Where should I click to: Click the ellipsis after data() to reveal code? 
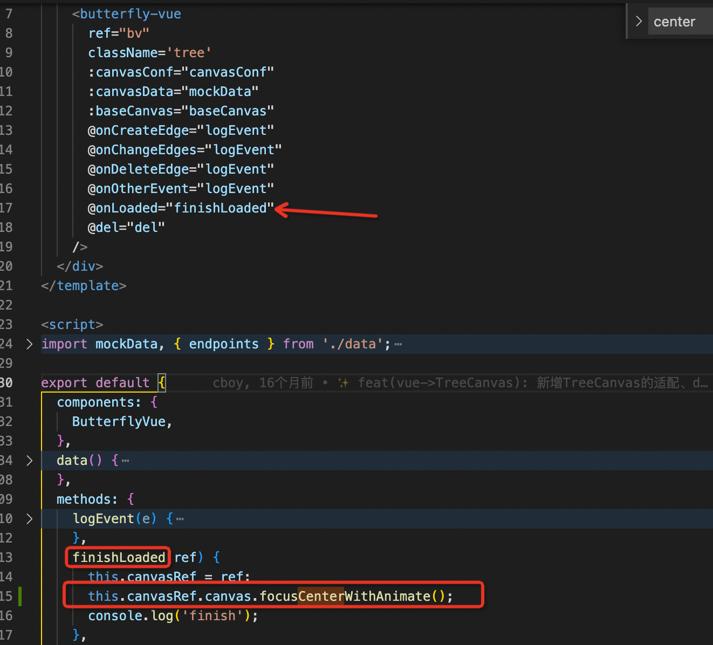pyautogui.click(x=125, y=461)
